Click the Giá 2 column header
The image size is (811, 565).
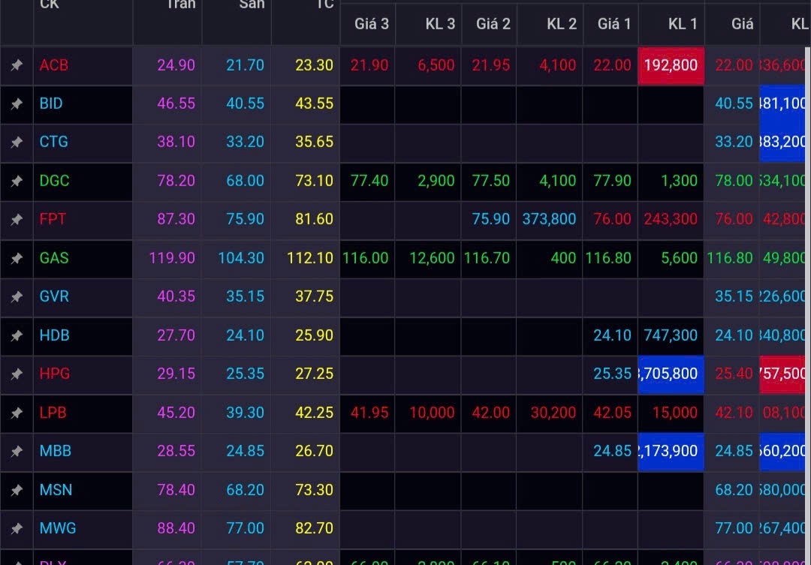[493, 24]
